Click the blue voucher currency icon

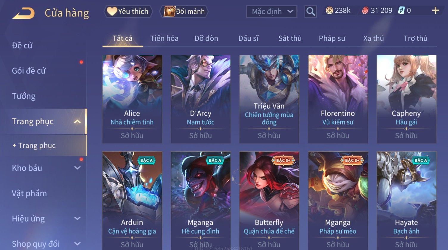tap(402, 11)
